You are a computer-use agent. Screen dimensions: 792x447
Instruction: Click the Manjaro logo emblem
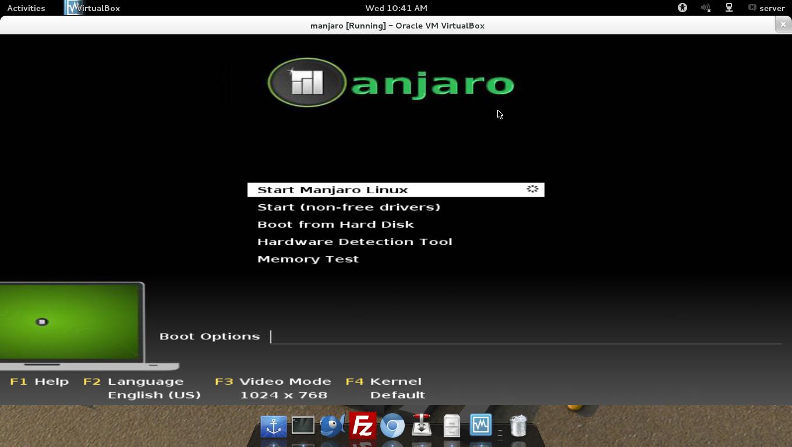(x=307, y=83)
